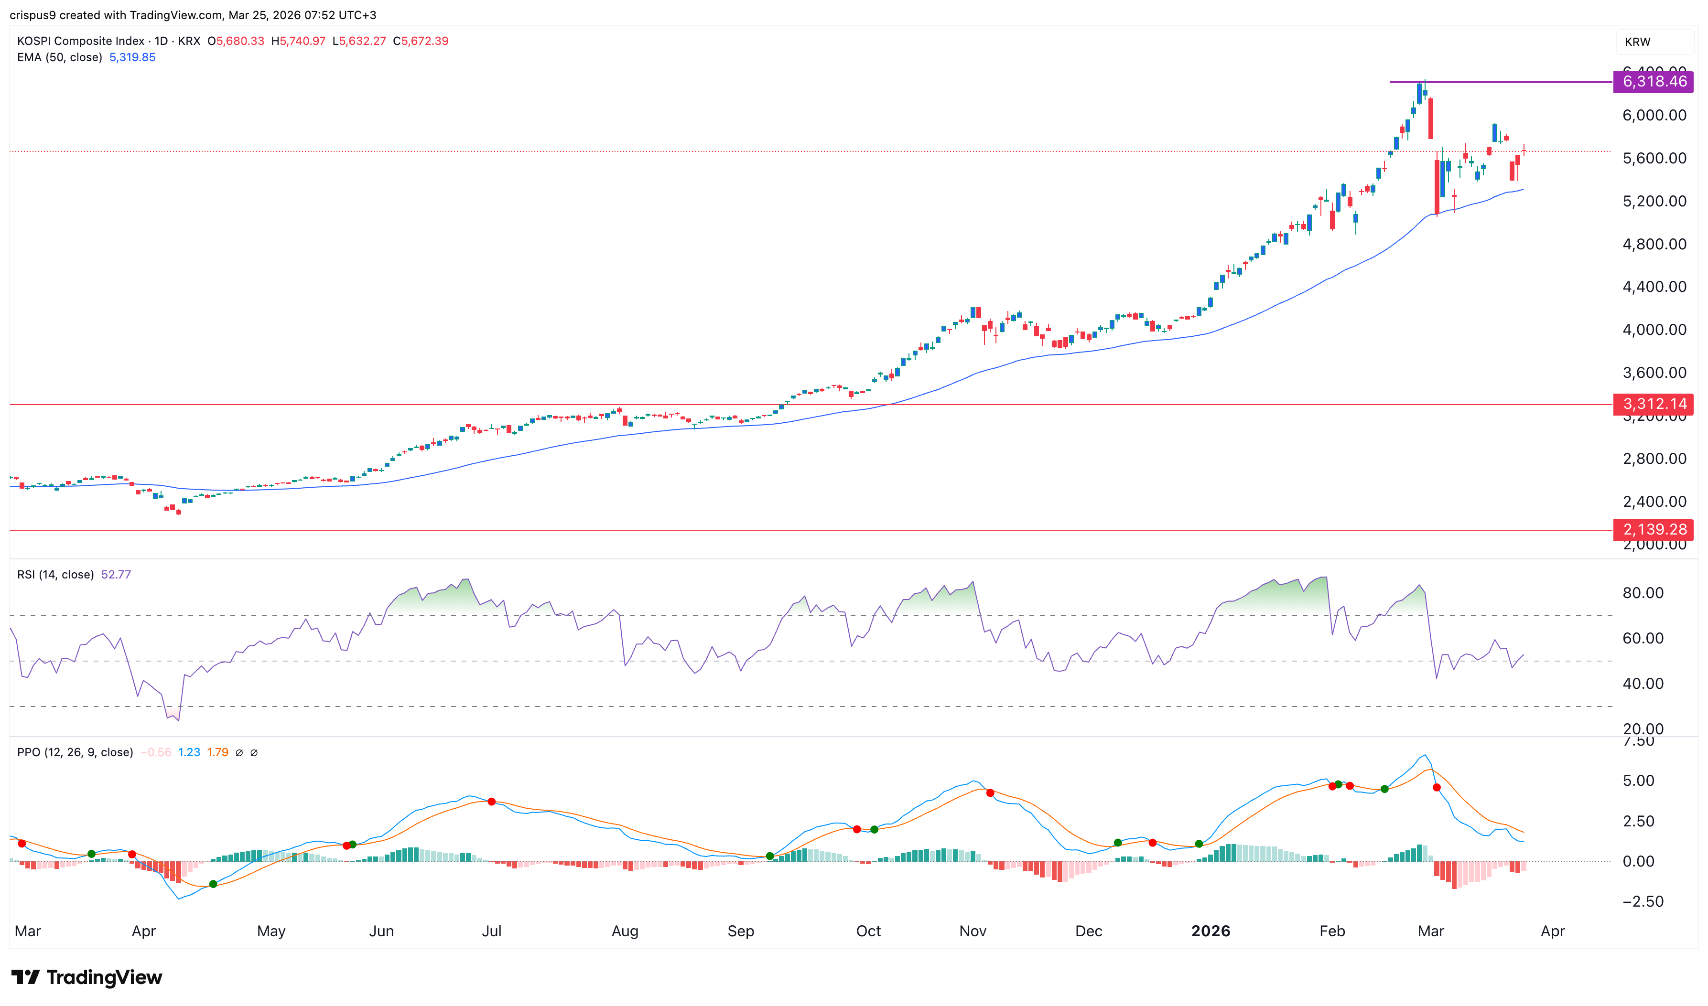1708x1006 pixels.
Task: Select the EMA (50, close) indicator legend
Action: pyautogui.click(x=60, y=58)
